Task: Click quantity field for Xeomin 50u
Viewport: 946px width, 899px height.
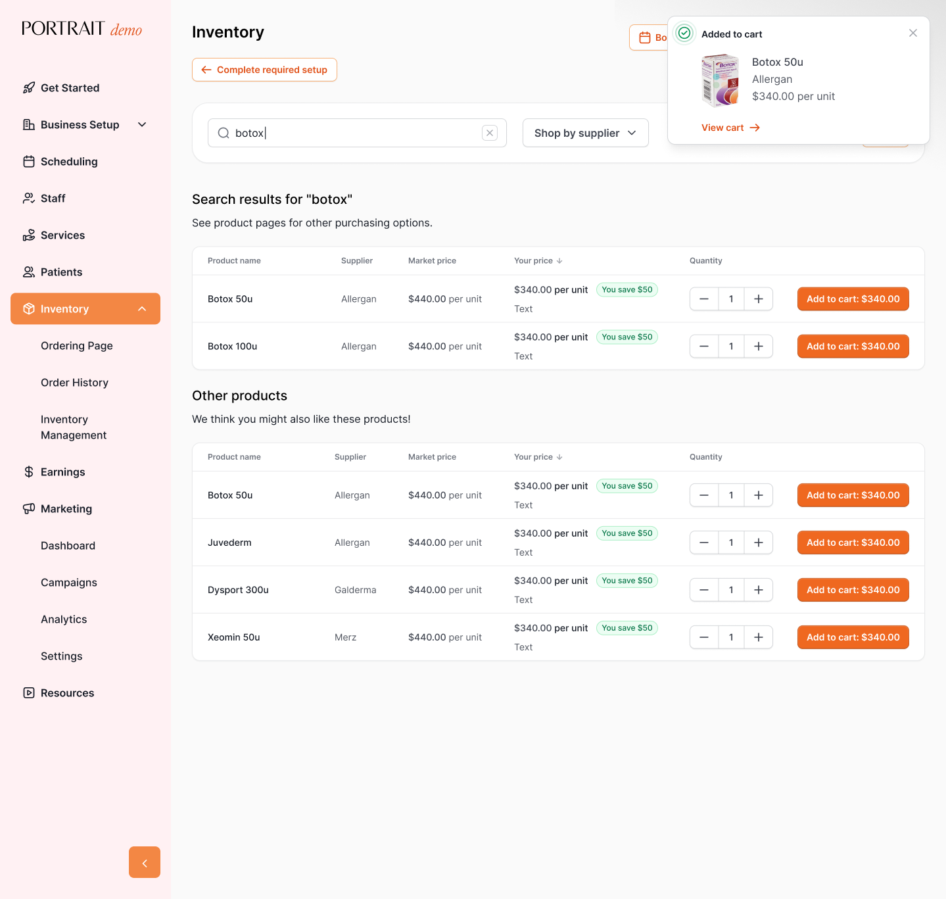Action: (731, 637)
